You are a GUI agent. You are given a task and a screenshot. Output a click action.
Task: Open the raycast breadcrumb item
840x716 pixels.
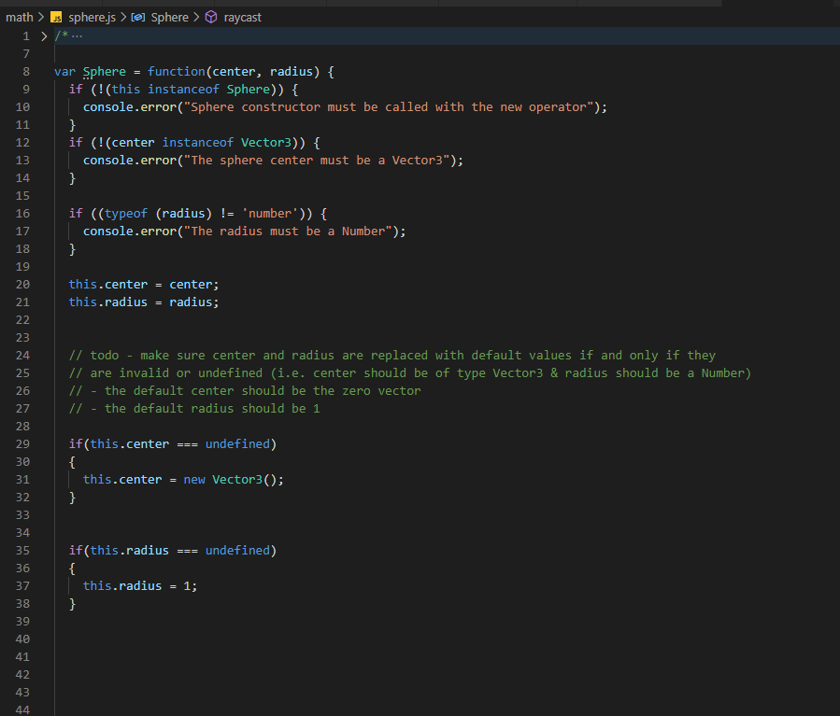pyautogui.click(x=243, y=18)
